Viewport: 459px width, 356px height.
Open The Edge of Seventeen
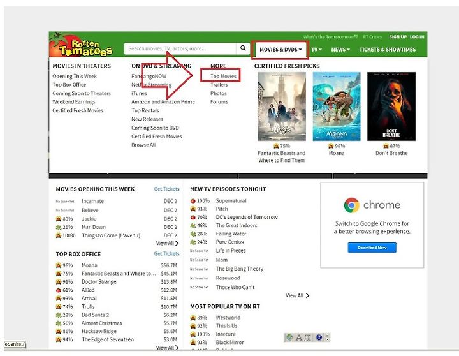click(108, 339)
